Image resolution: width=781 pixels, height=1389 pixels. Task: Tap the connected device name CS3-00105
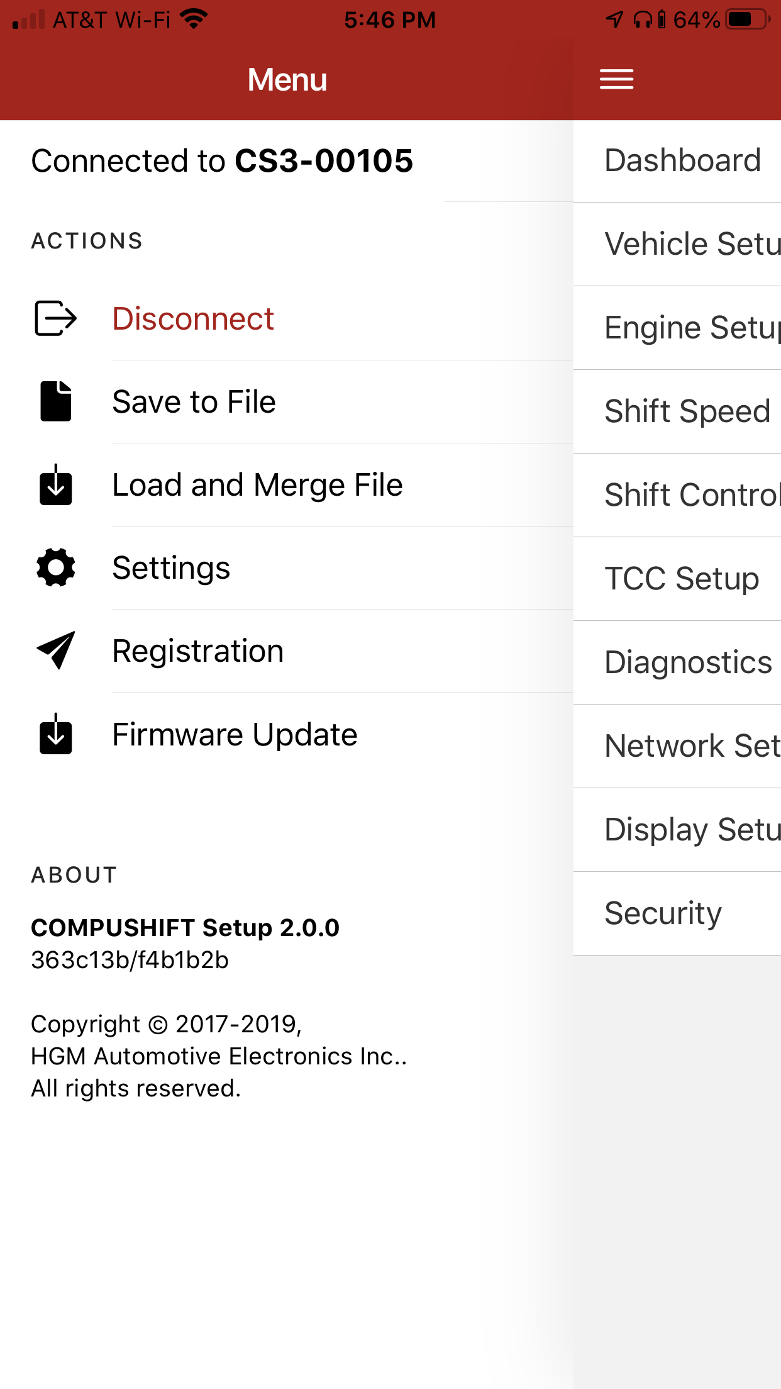coord(323,160)
